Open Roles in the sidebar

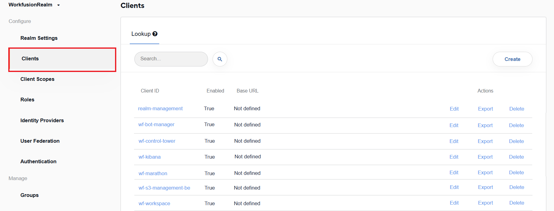pyautogui.click(x=27, y=100)
